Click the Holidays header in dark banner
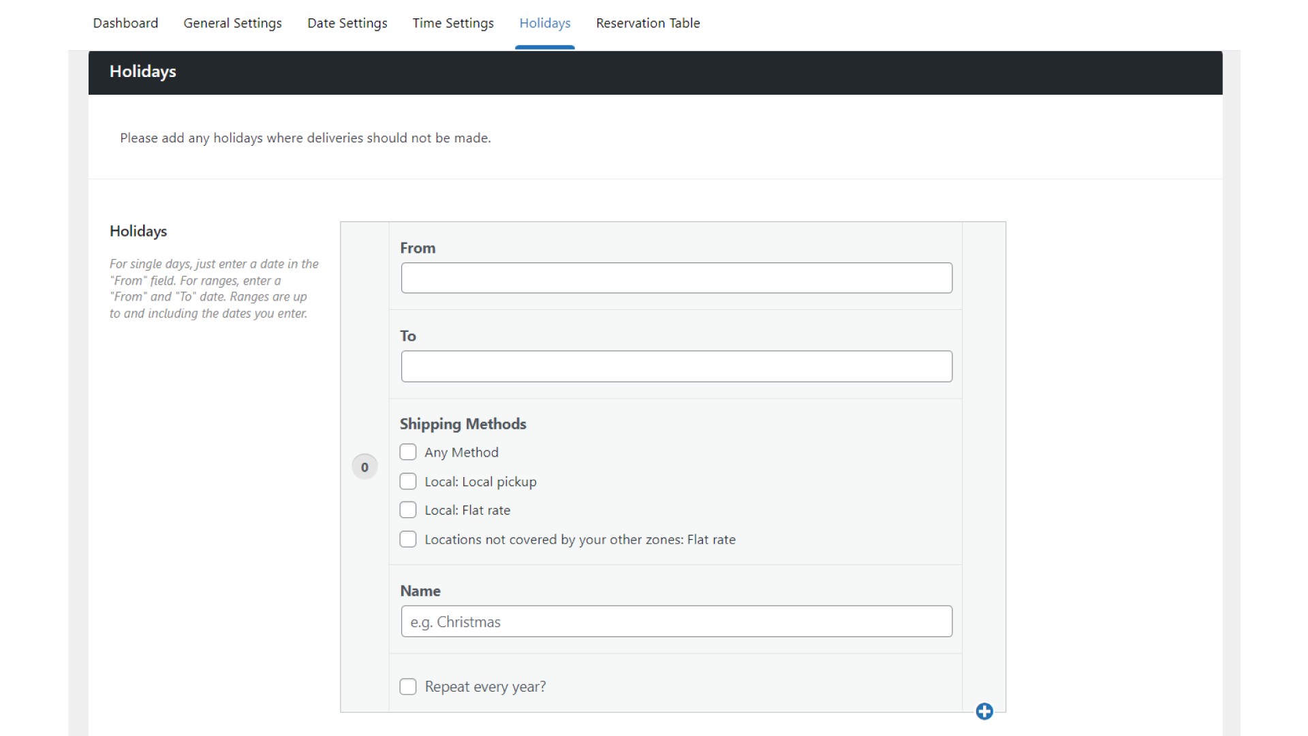The height and width of the screenshot is (736, 1308). point(142,72)
